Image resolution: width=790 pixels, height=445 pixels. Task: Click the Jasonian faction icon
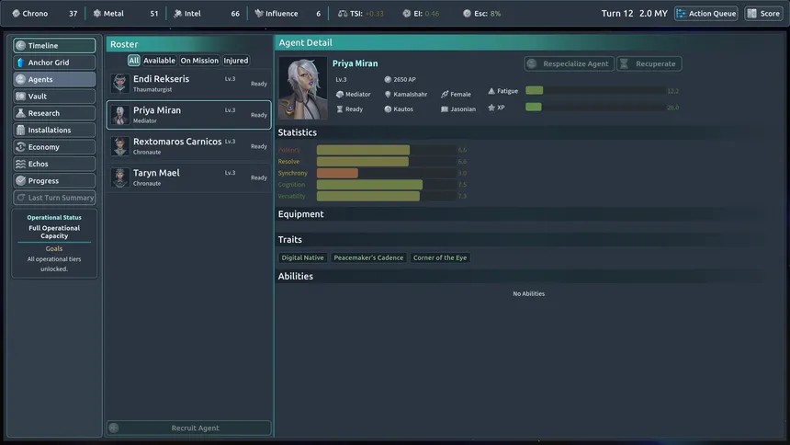click(x=445, y=109)
